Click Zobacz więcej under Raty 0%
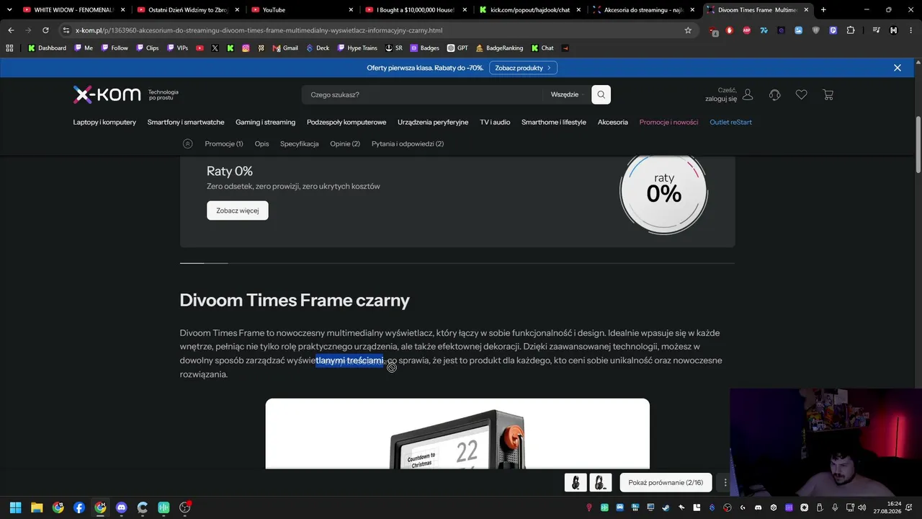 [x=237, y=210]
